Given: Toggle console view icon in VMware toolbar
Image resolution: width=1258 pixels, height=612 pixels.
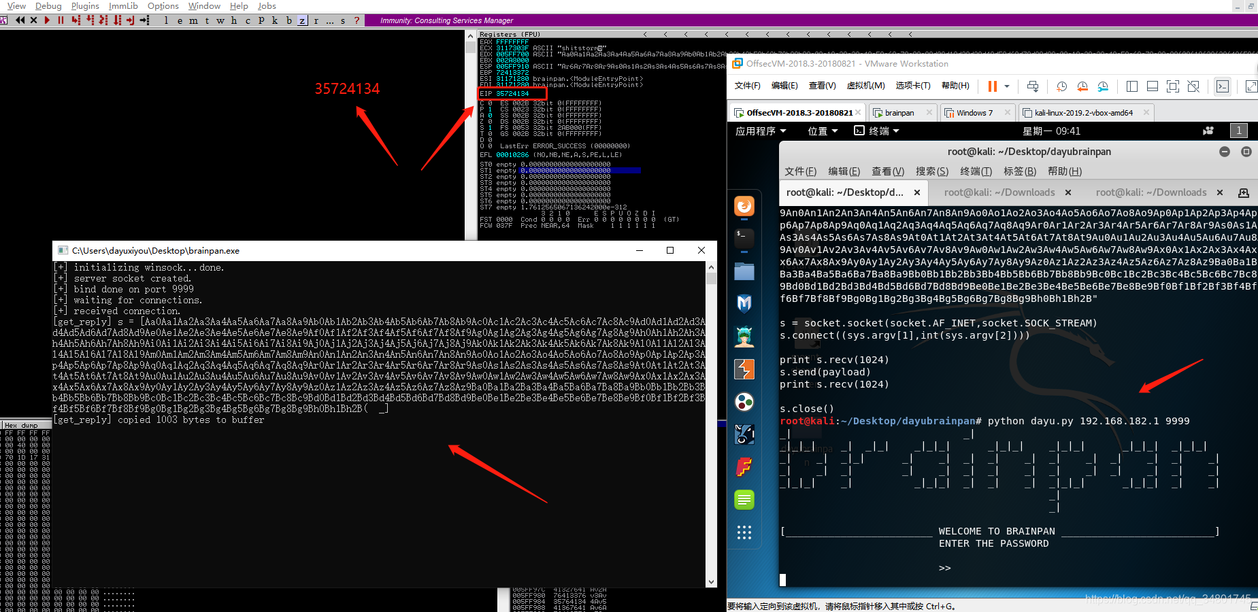Looking at the screenshot, I should [x=1223, y=86].
